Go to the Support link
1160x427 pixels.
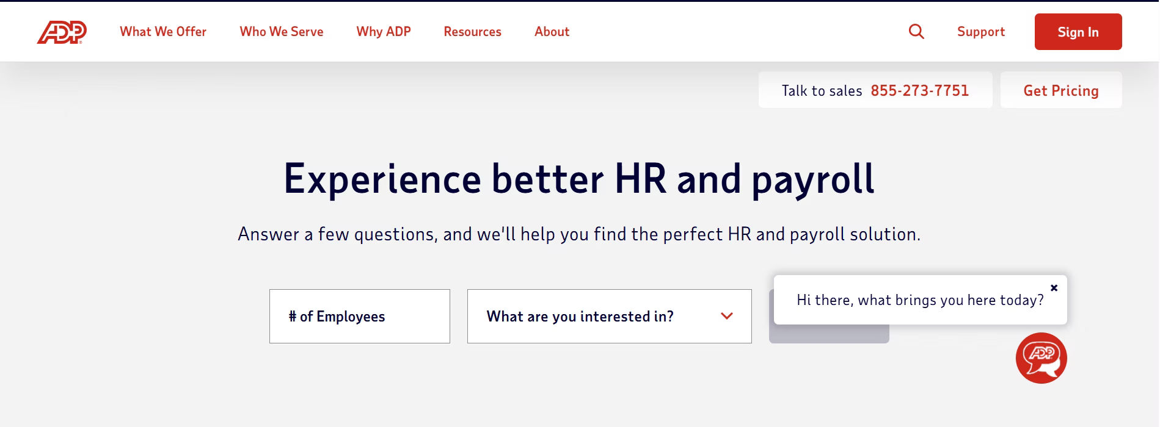point(980,32)
